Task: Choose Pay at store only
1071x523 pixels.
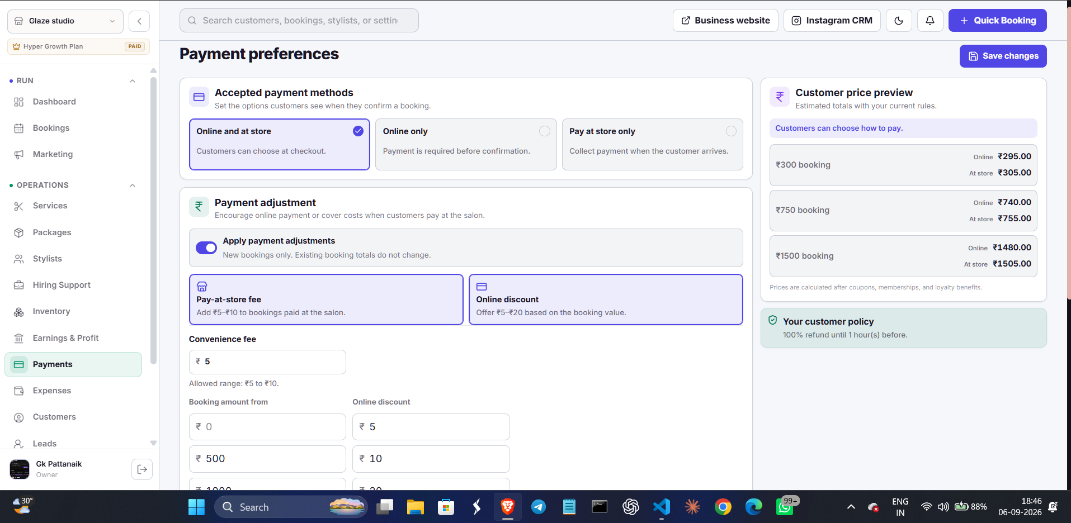Action: tap(653, 144)
